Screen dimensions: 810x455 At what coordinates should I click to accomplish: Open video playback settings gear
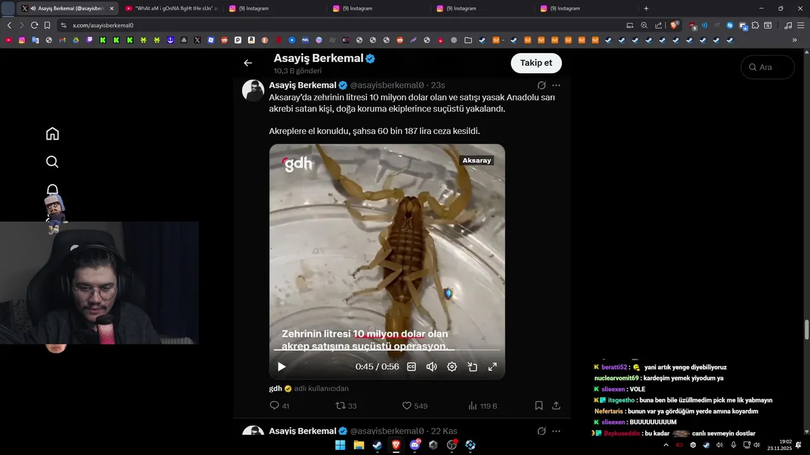click(x=452, y=367)
